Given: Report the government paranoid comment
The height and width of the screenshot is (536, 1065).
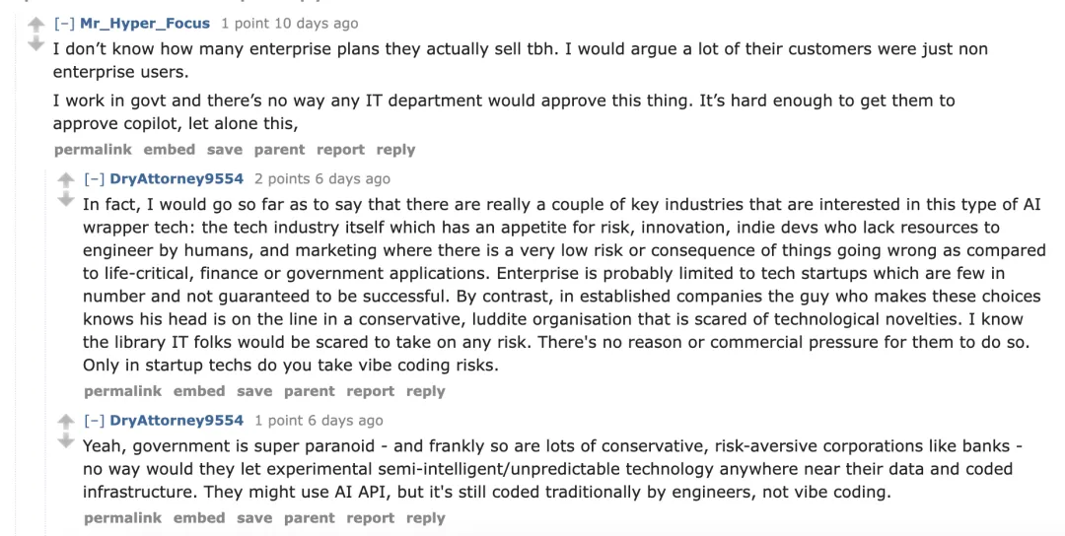Looking at the screenshot, I should [370, 518].
